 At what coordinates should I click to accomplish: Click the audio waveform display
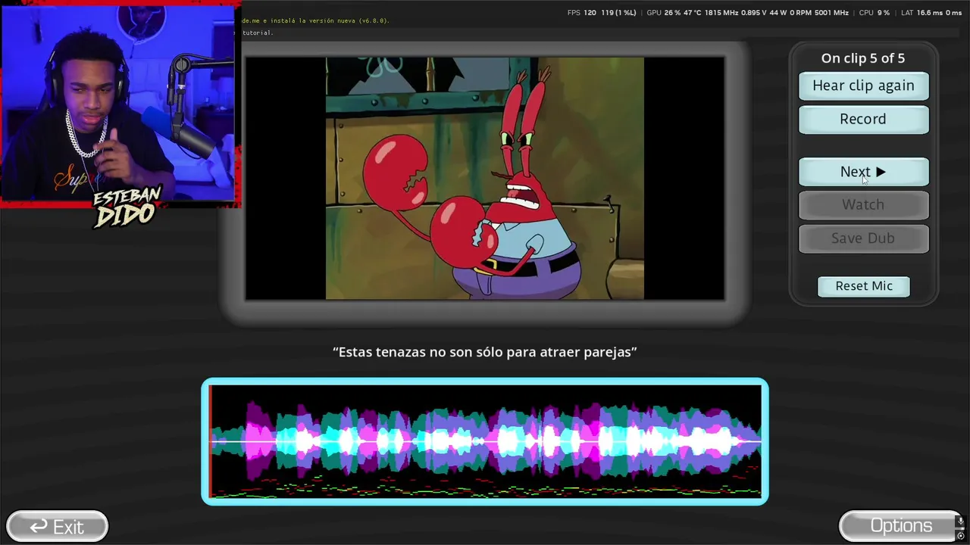(485, 441)
